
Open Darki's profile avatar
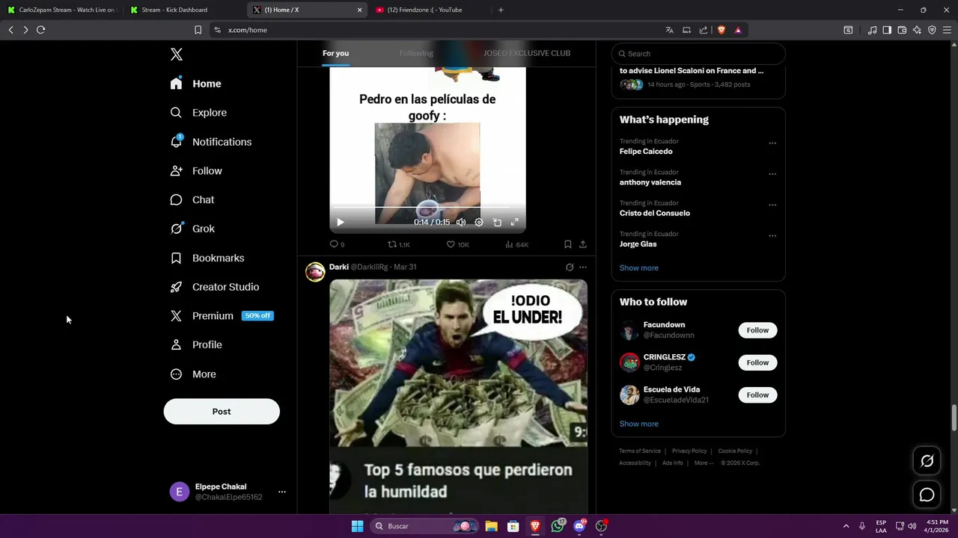315,272
